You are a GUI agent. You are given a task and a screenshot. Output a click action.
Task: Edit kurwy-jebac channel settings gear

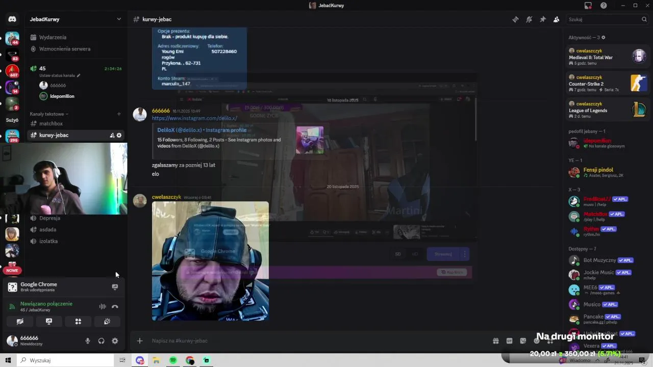click(x=119, y=135)
